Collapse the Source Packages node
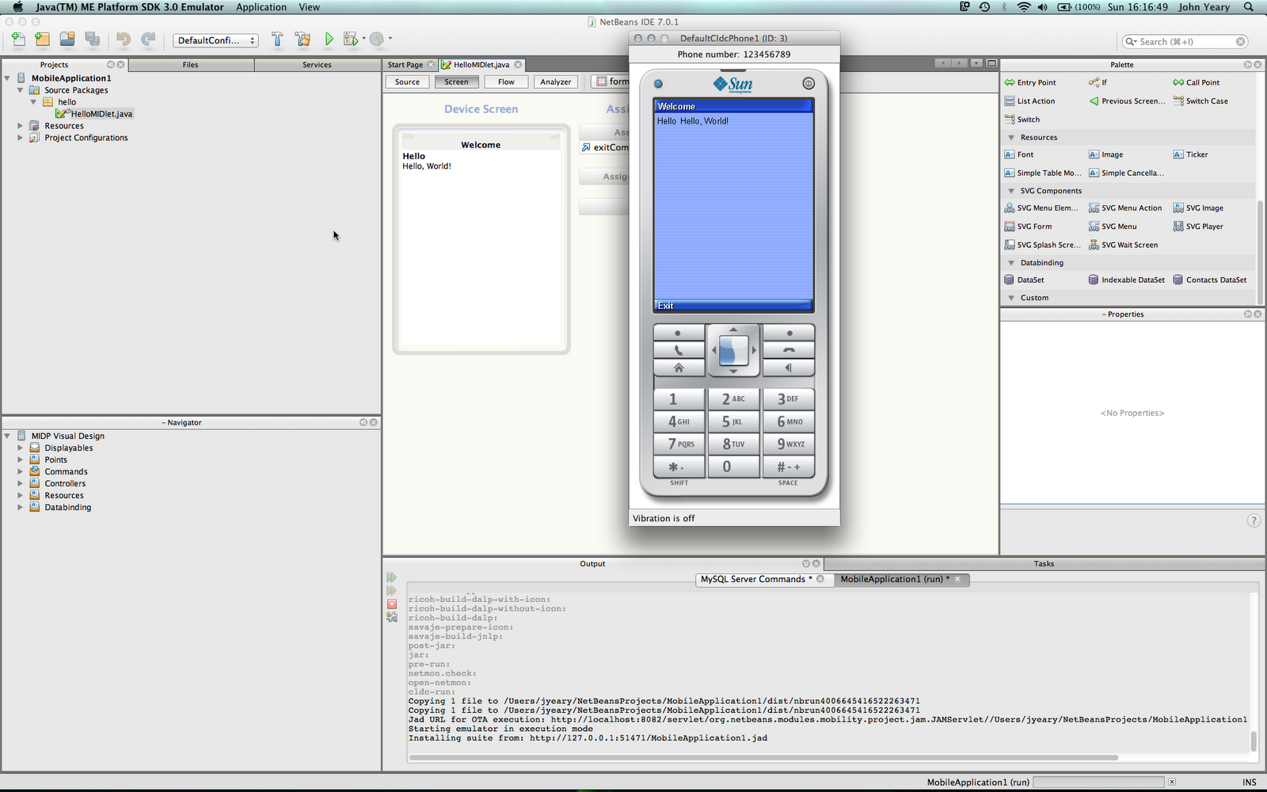 [x=21, y=90]
